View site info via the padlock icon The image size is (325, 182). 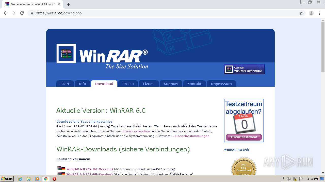32,13
